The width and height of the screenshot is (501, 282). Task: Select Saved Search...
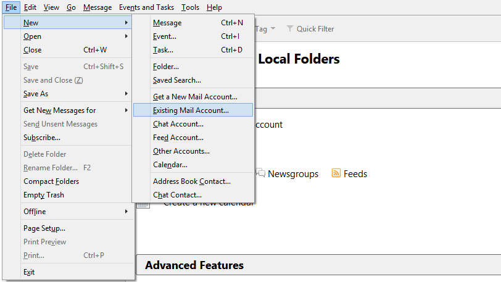click(193, 80)
